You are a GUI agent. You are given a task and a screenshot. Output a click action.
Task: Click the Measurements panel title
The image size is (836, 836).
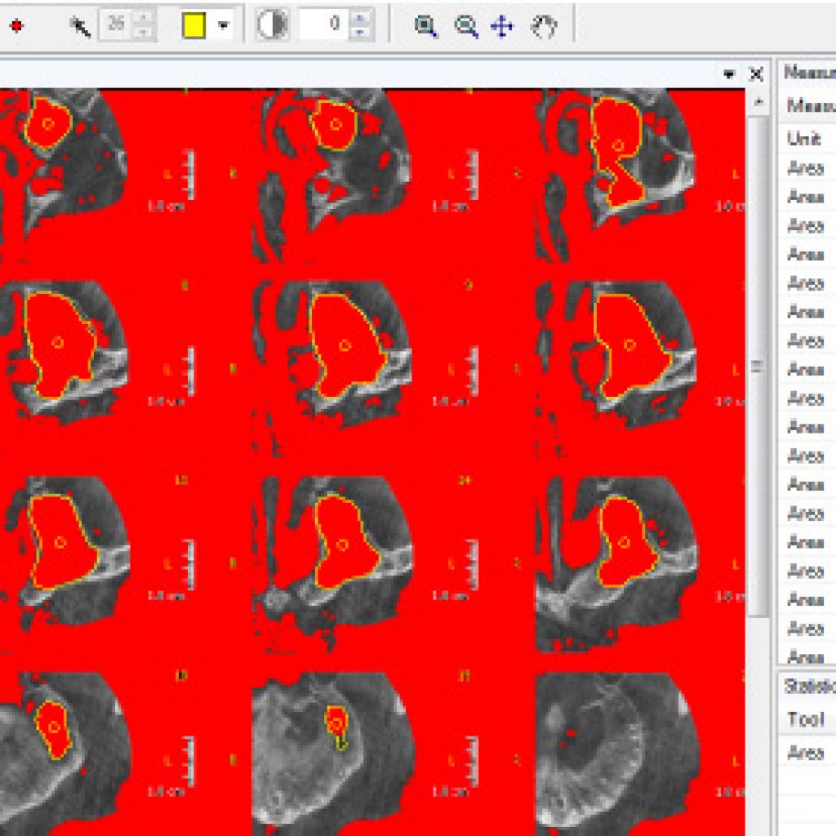coord(809,72)
